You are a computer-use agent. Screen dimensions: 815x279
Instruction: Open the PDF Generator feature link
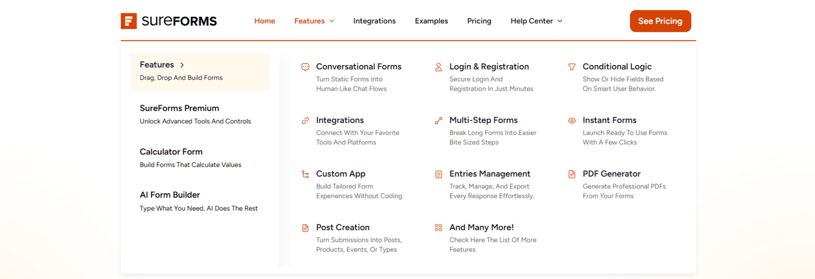point(612,174)
